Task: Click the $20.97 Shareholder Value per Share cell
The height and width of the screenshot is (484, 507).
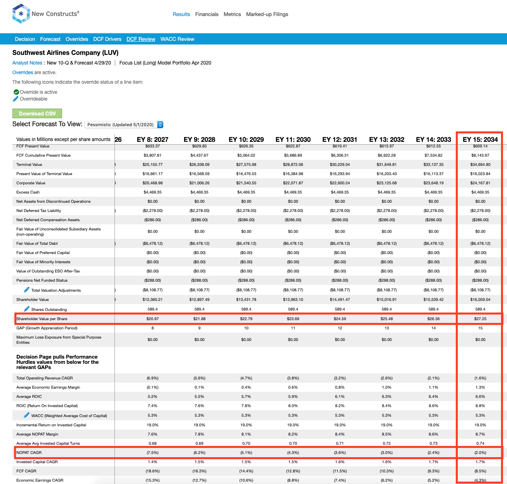Action: coord(152,319)
